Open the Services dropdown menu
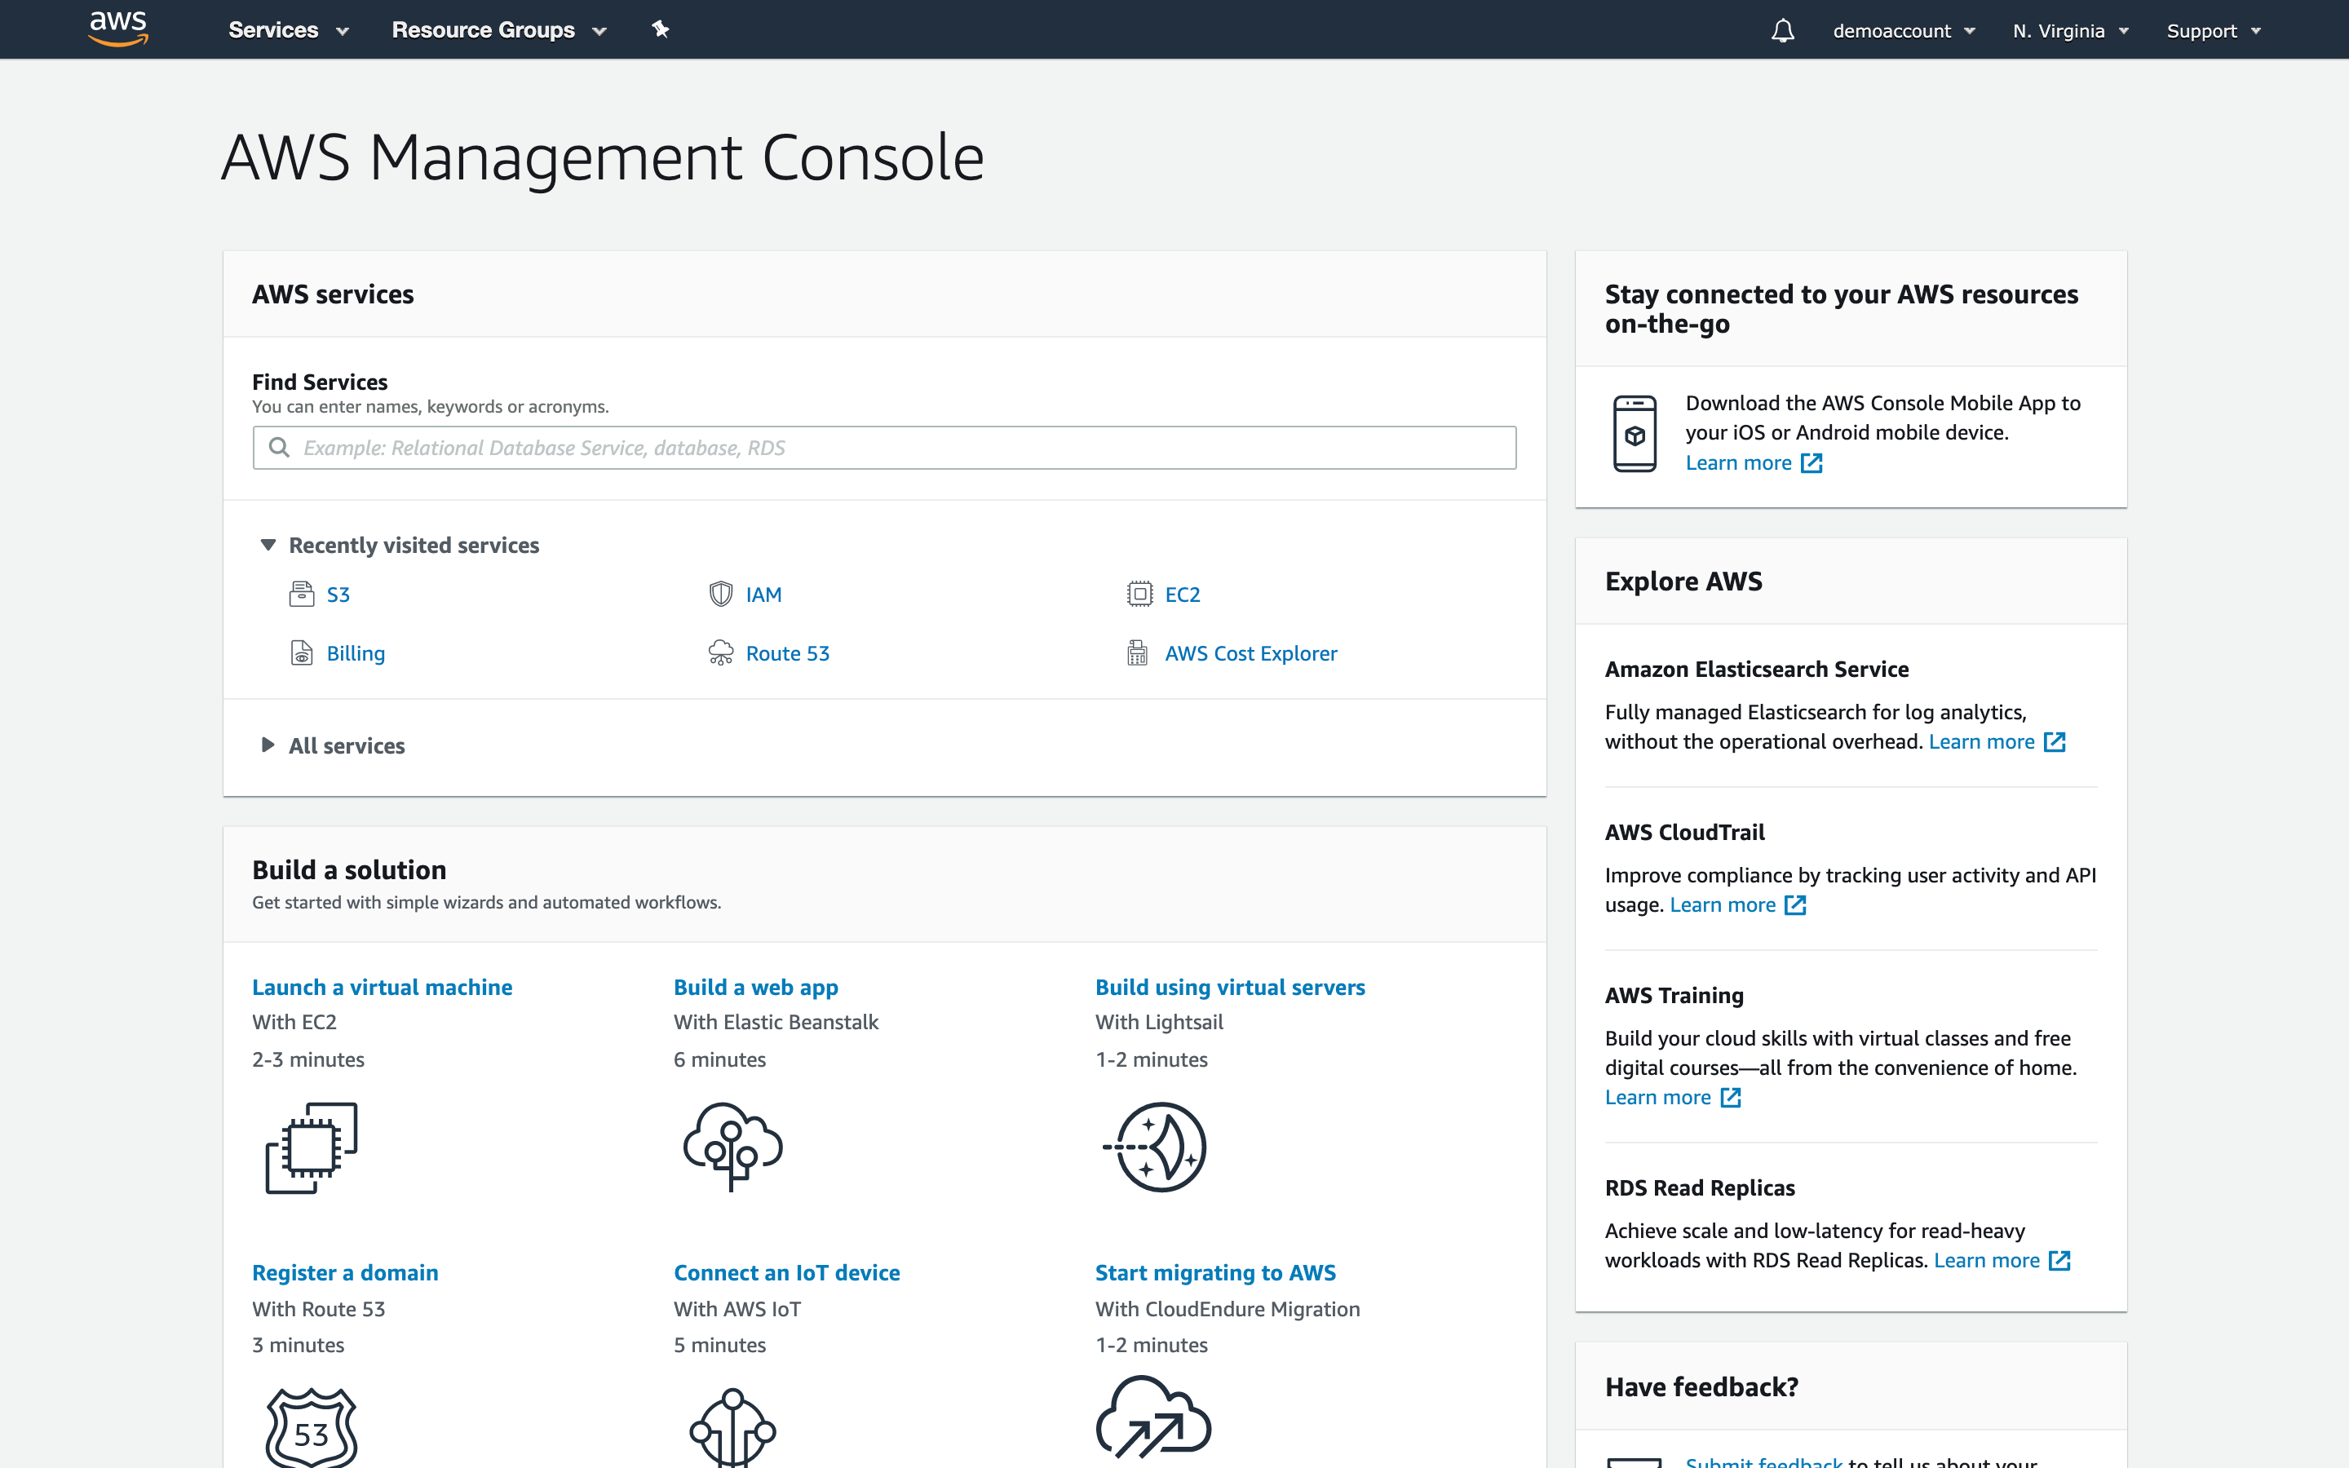This screenshot has height=1468, width=2349. click(288, 30)
